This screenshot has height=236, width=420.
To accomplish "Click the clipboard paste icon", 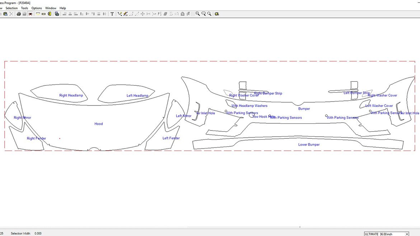I will point(5,14).
